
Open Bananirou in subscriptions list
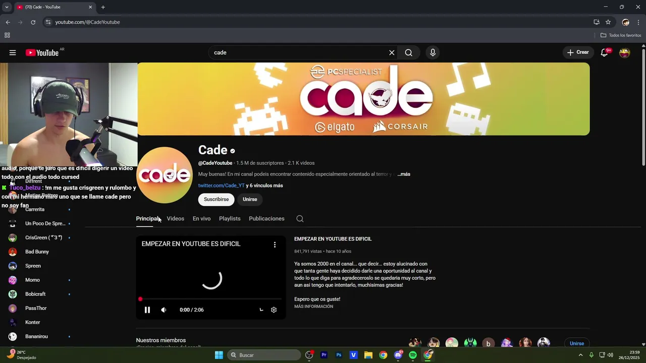(36, 336)
